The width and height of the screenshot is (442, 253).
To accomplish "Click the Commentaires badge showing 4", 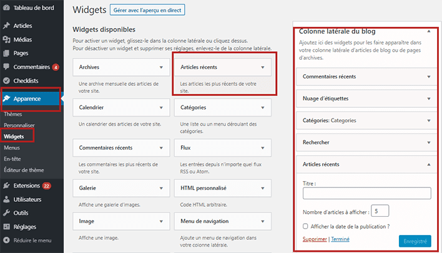I will (56, 67).
